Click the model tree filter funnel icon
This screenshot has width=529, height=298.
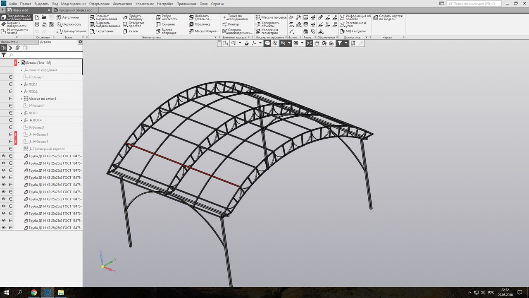click(3, 55)
